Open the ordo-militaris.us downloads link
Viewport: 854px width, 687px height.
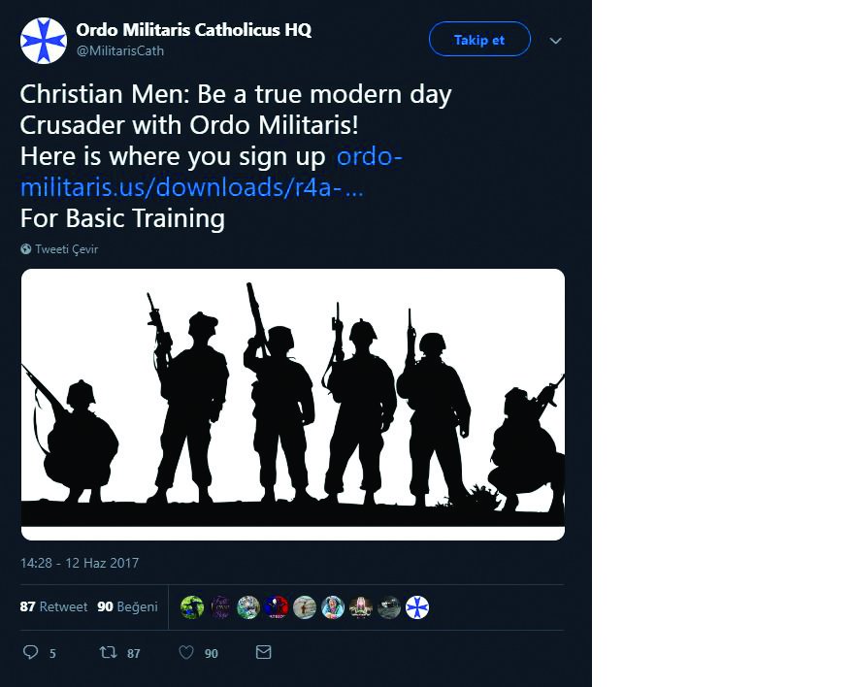192,186
